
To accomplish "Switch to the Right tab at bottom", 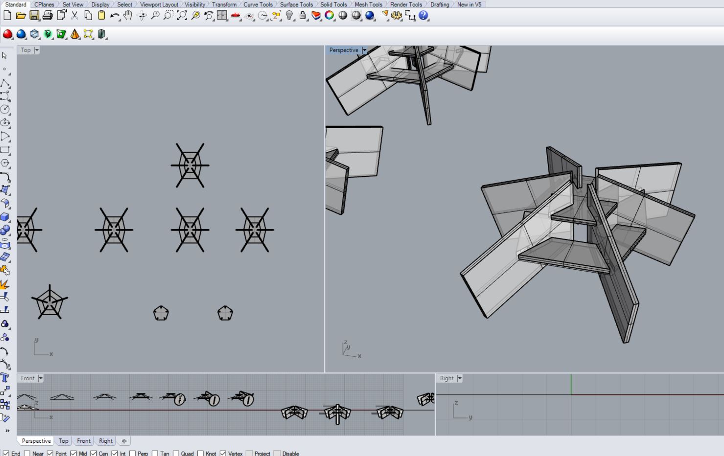I will coord(106,441).
